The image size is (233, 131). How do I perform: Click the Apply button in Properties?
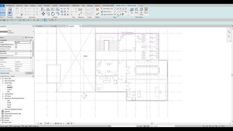coord(29,73)
